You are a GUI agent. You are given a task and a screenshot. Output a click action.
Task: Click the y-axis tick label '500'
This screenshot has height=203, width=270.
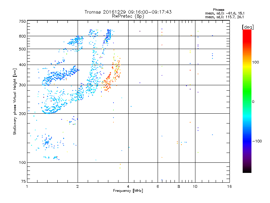(23, 49)
